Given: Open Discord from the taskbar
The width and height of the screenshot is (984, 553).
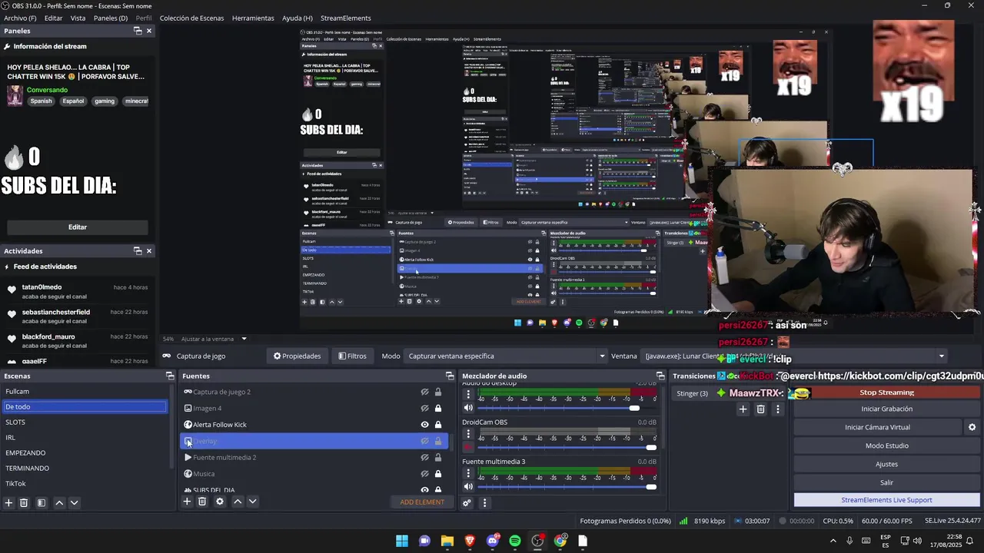Looking at the screenshot, I should click(493, 541).
